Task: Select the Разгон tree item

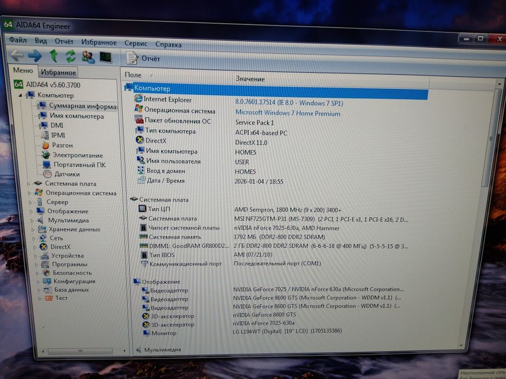Action: [x=62, y=145]
